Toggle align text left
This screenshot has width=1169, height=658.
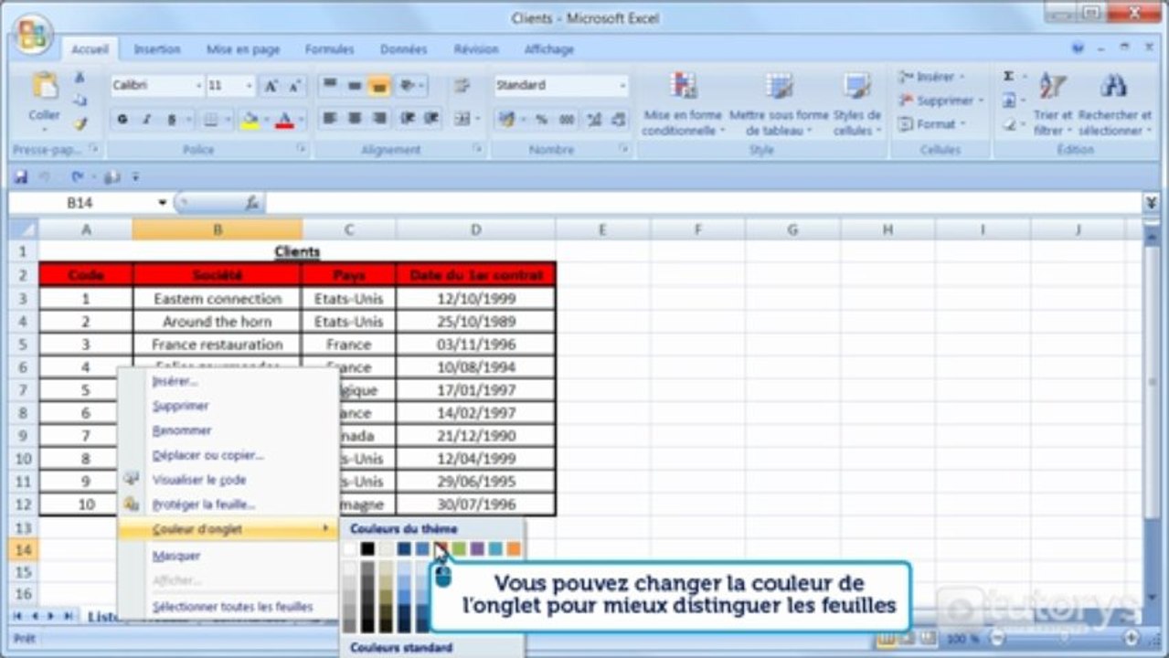point(329,119)
